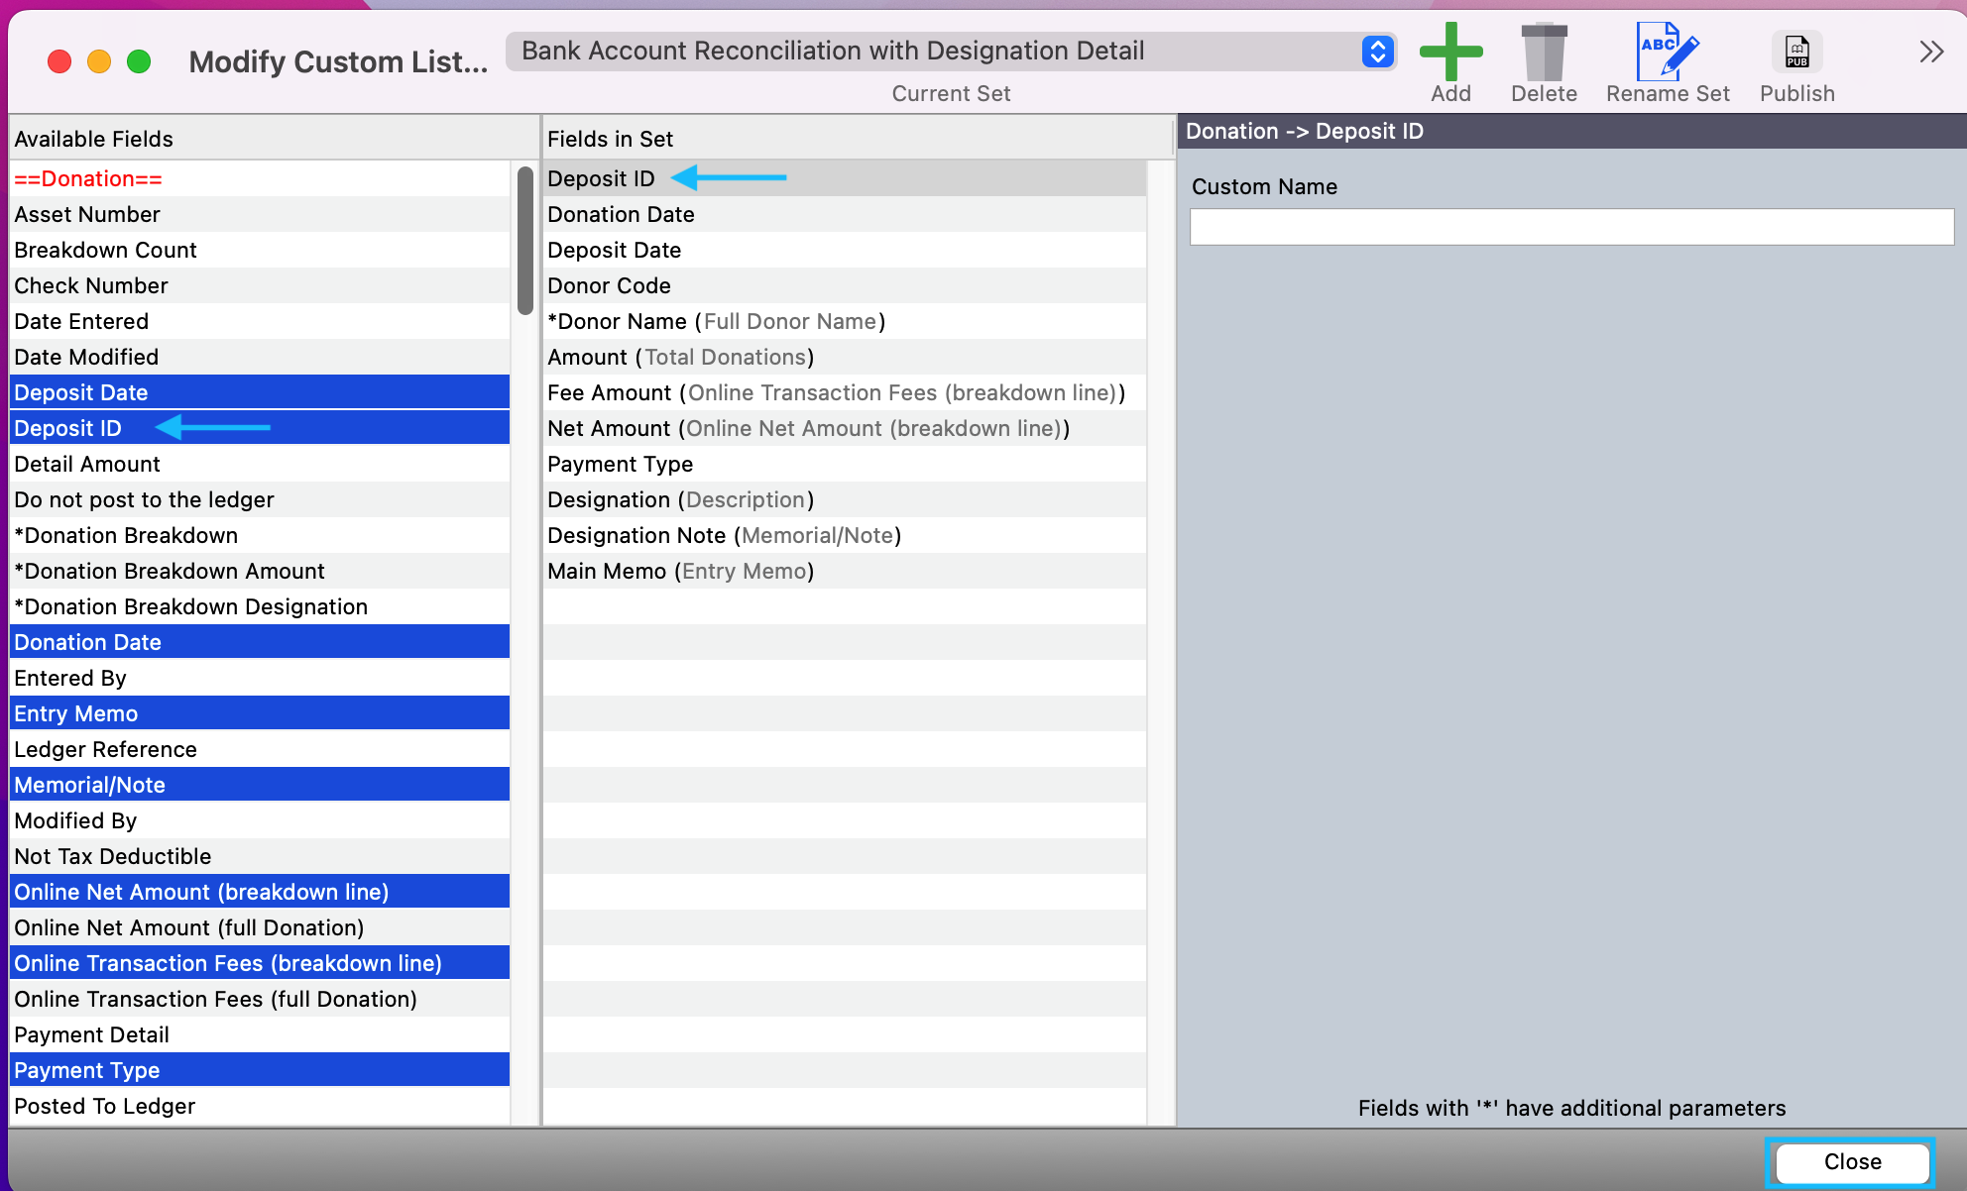Viewport: 1967px width, 1191px height.
Task: Select Asset Number in Available Fields
Action: click(x=87, y=215)
